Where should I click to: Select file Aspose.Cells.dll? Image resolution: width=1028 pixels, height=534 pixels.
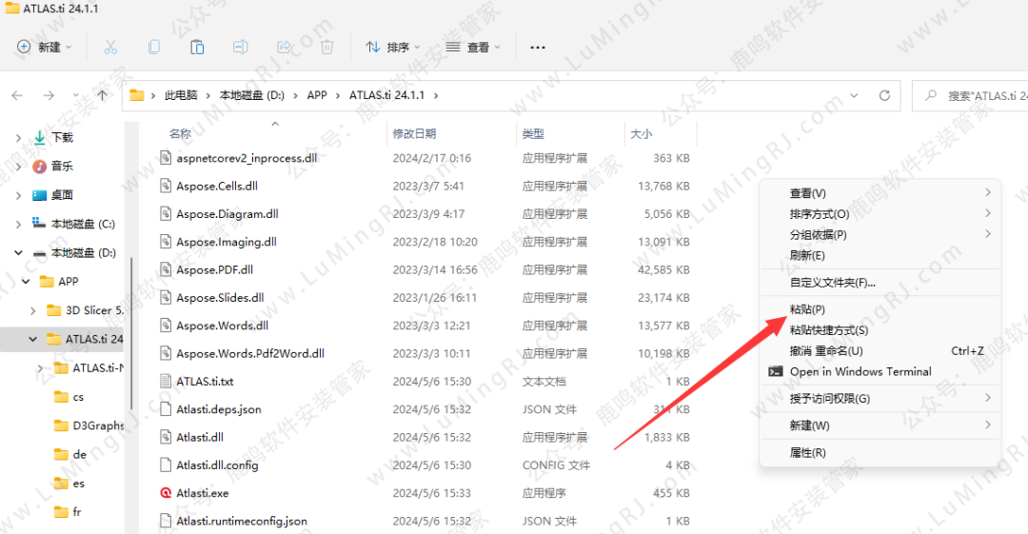pyautogui.click(x=216, y=187)
